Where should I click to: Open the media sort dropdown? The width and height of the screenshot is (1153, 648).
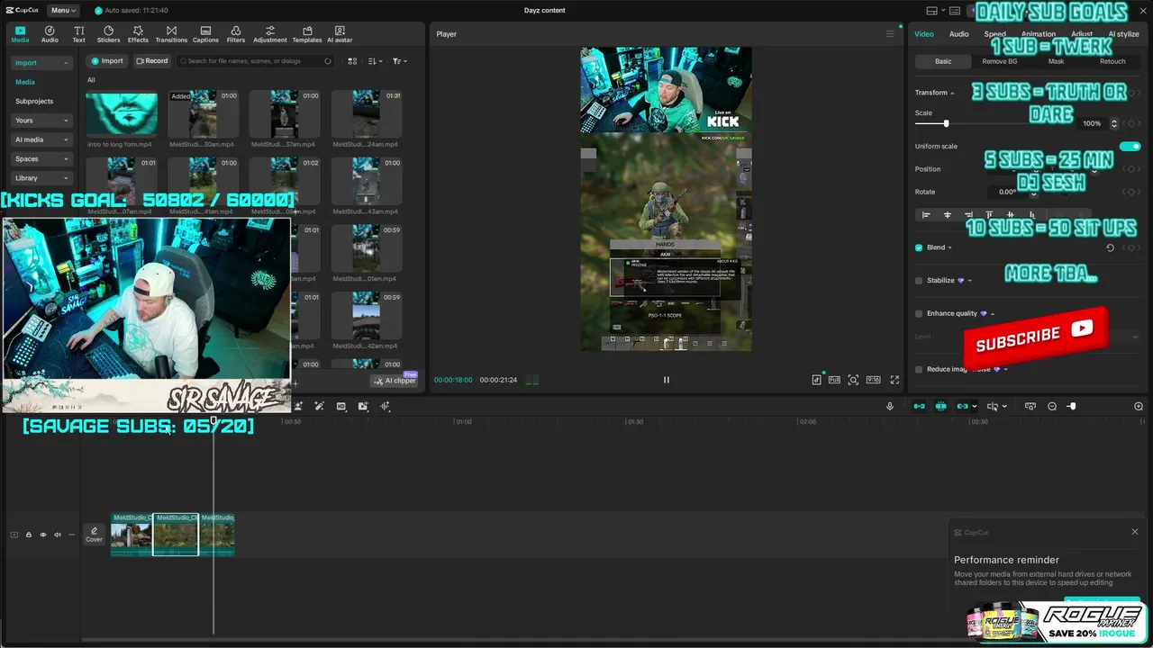point(374,61)
